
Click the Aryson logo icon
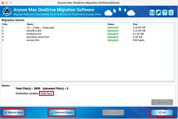click(7, 12)
